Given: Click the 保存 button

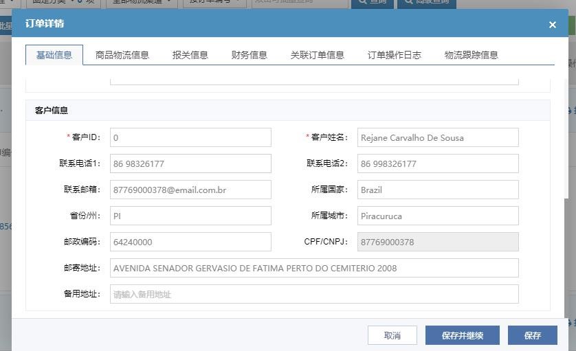Looking at the screenshot, I should [533, 335].
